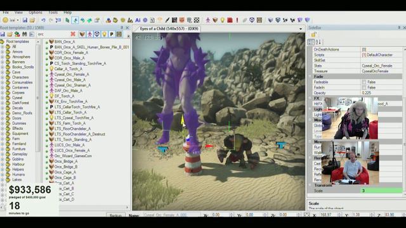Viewport: 406px width, 228px height.
Task: Click the Root templates panel save icon
Action: [x=3, y=34]
